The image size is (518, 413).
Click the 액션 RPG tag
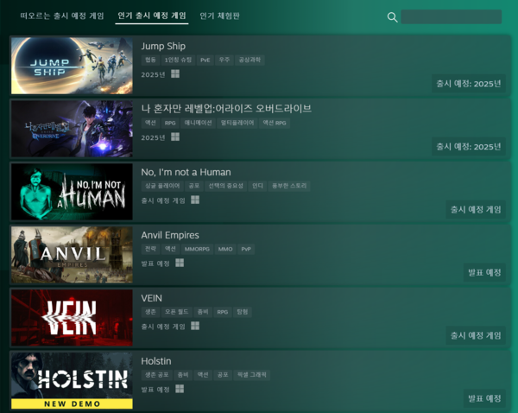point(275,123)
